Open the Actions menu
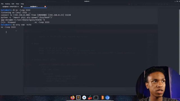Viewport: 180px width, 101px height. tap(8, 4)
